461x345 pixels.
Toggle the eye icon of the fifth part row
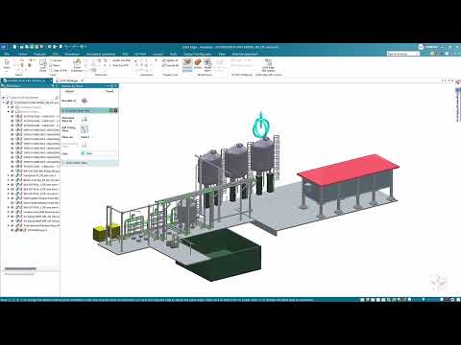pos(12,134)
